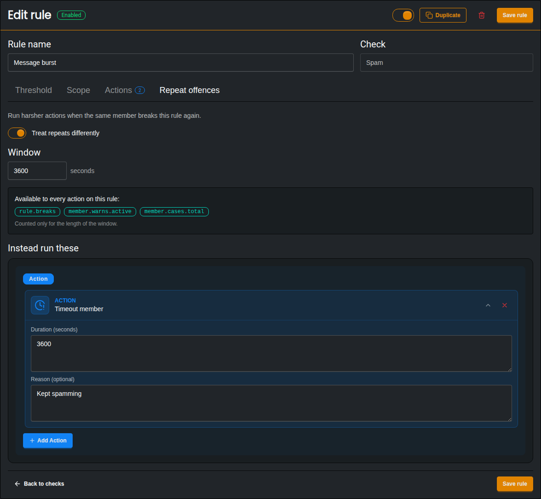Click the member.cases.total variable chip
Screen dimensions: 541x499
(x=174, y=211)
